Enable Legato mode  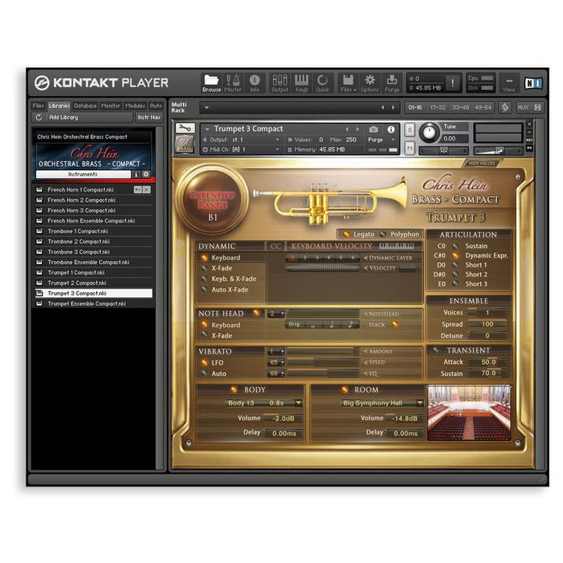(346, 235)
